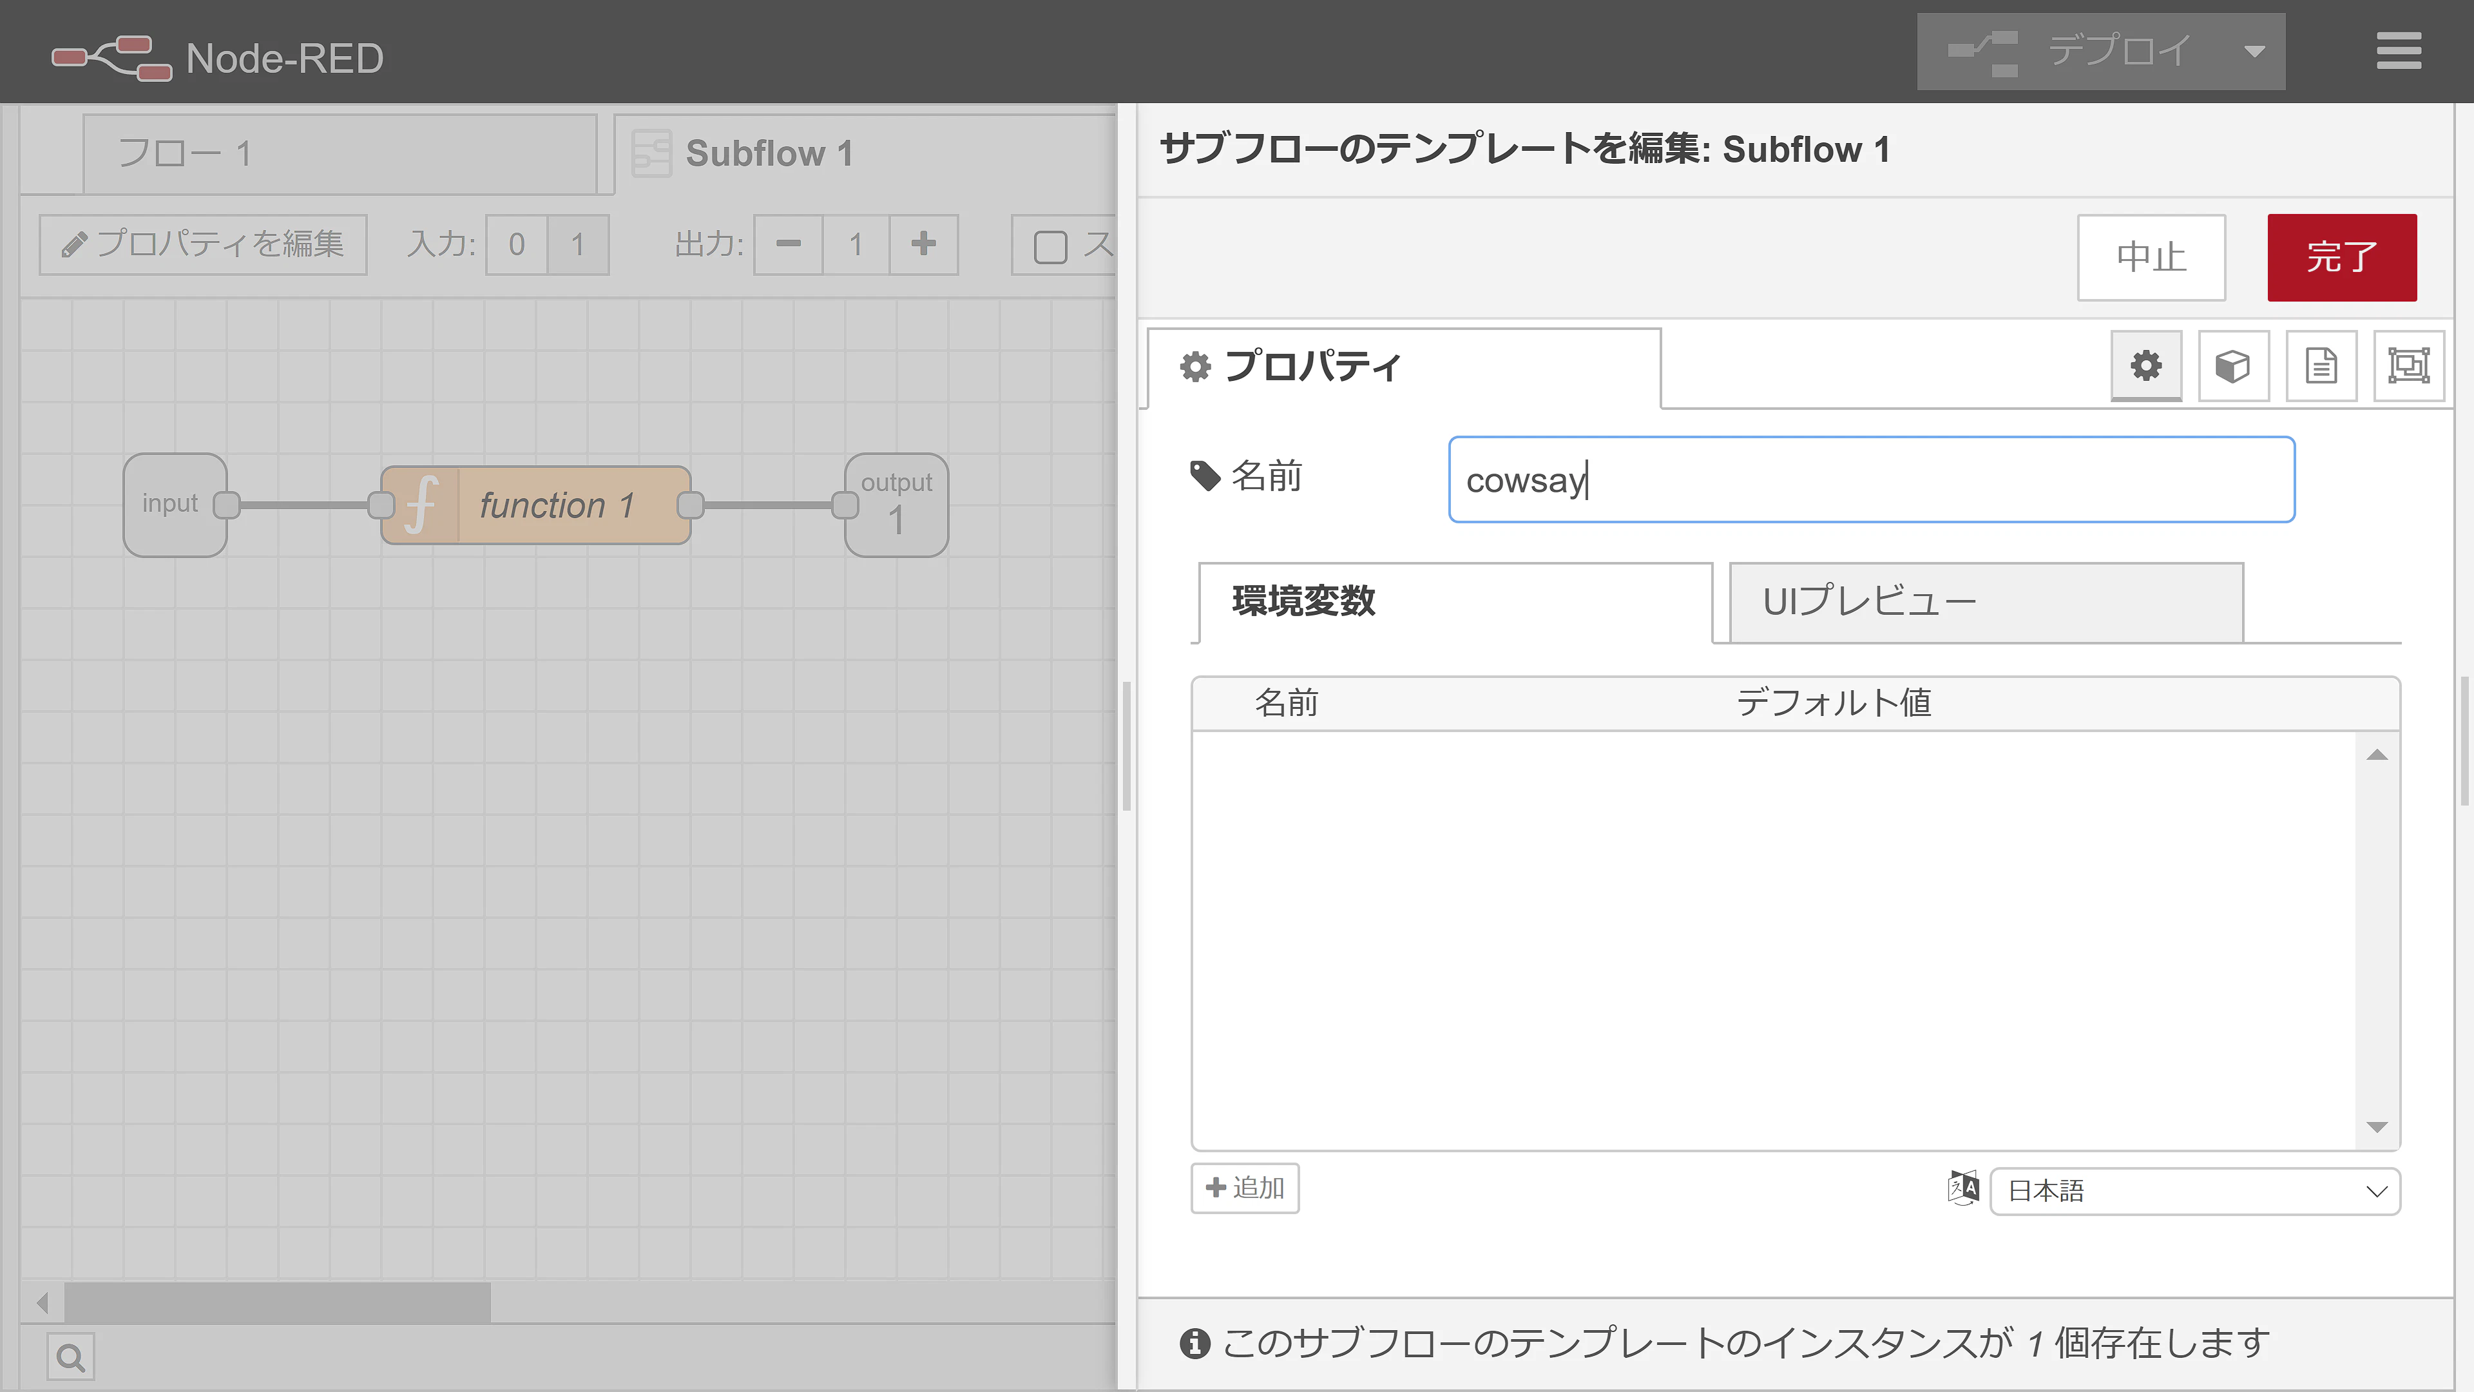The image size is (2474, 1392).
Task: Open the module properties cube icon
Action: [2233, 365]
